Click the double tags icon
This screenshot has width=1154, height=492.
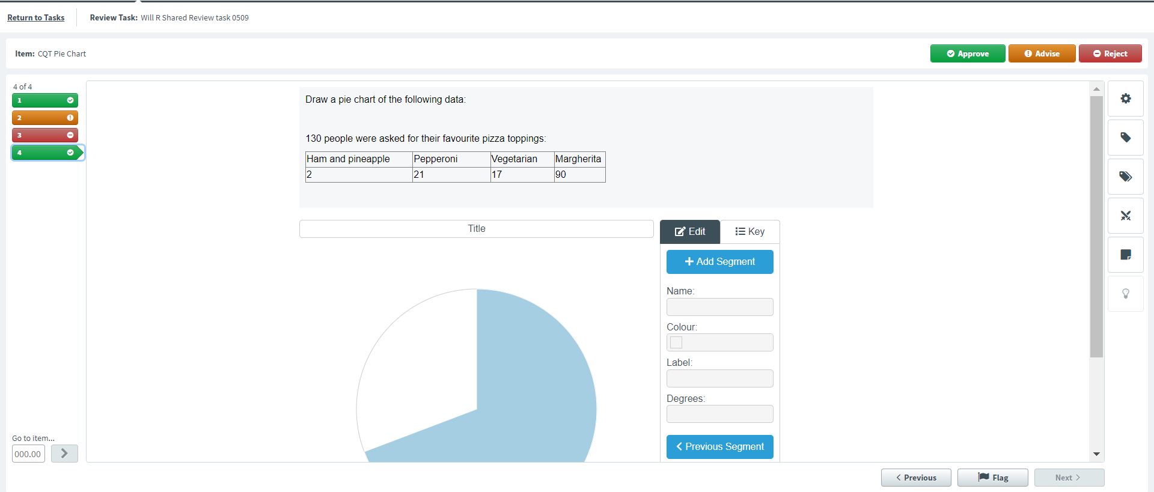pos(1126,177)
